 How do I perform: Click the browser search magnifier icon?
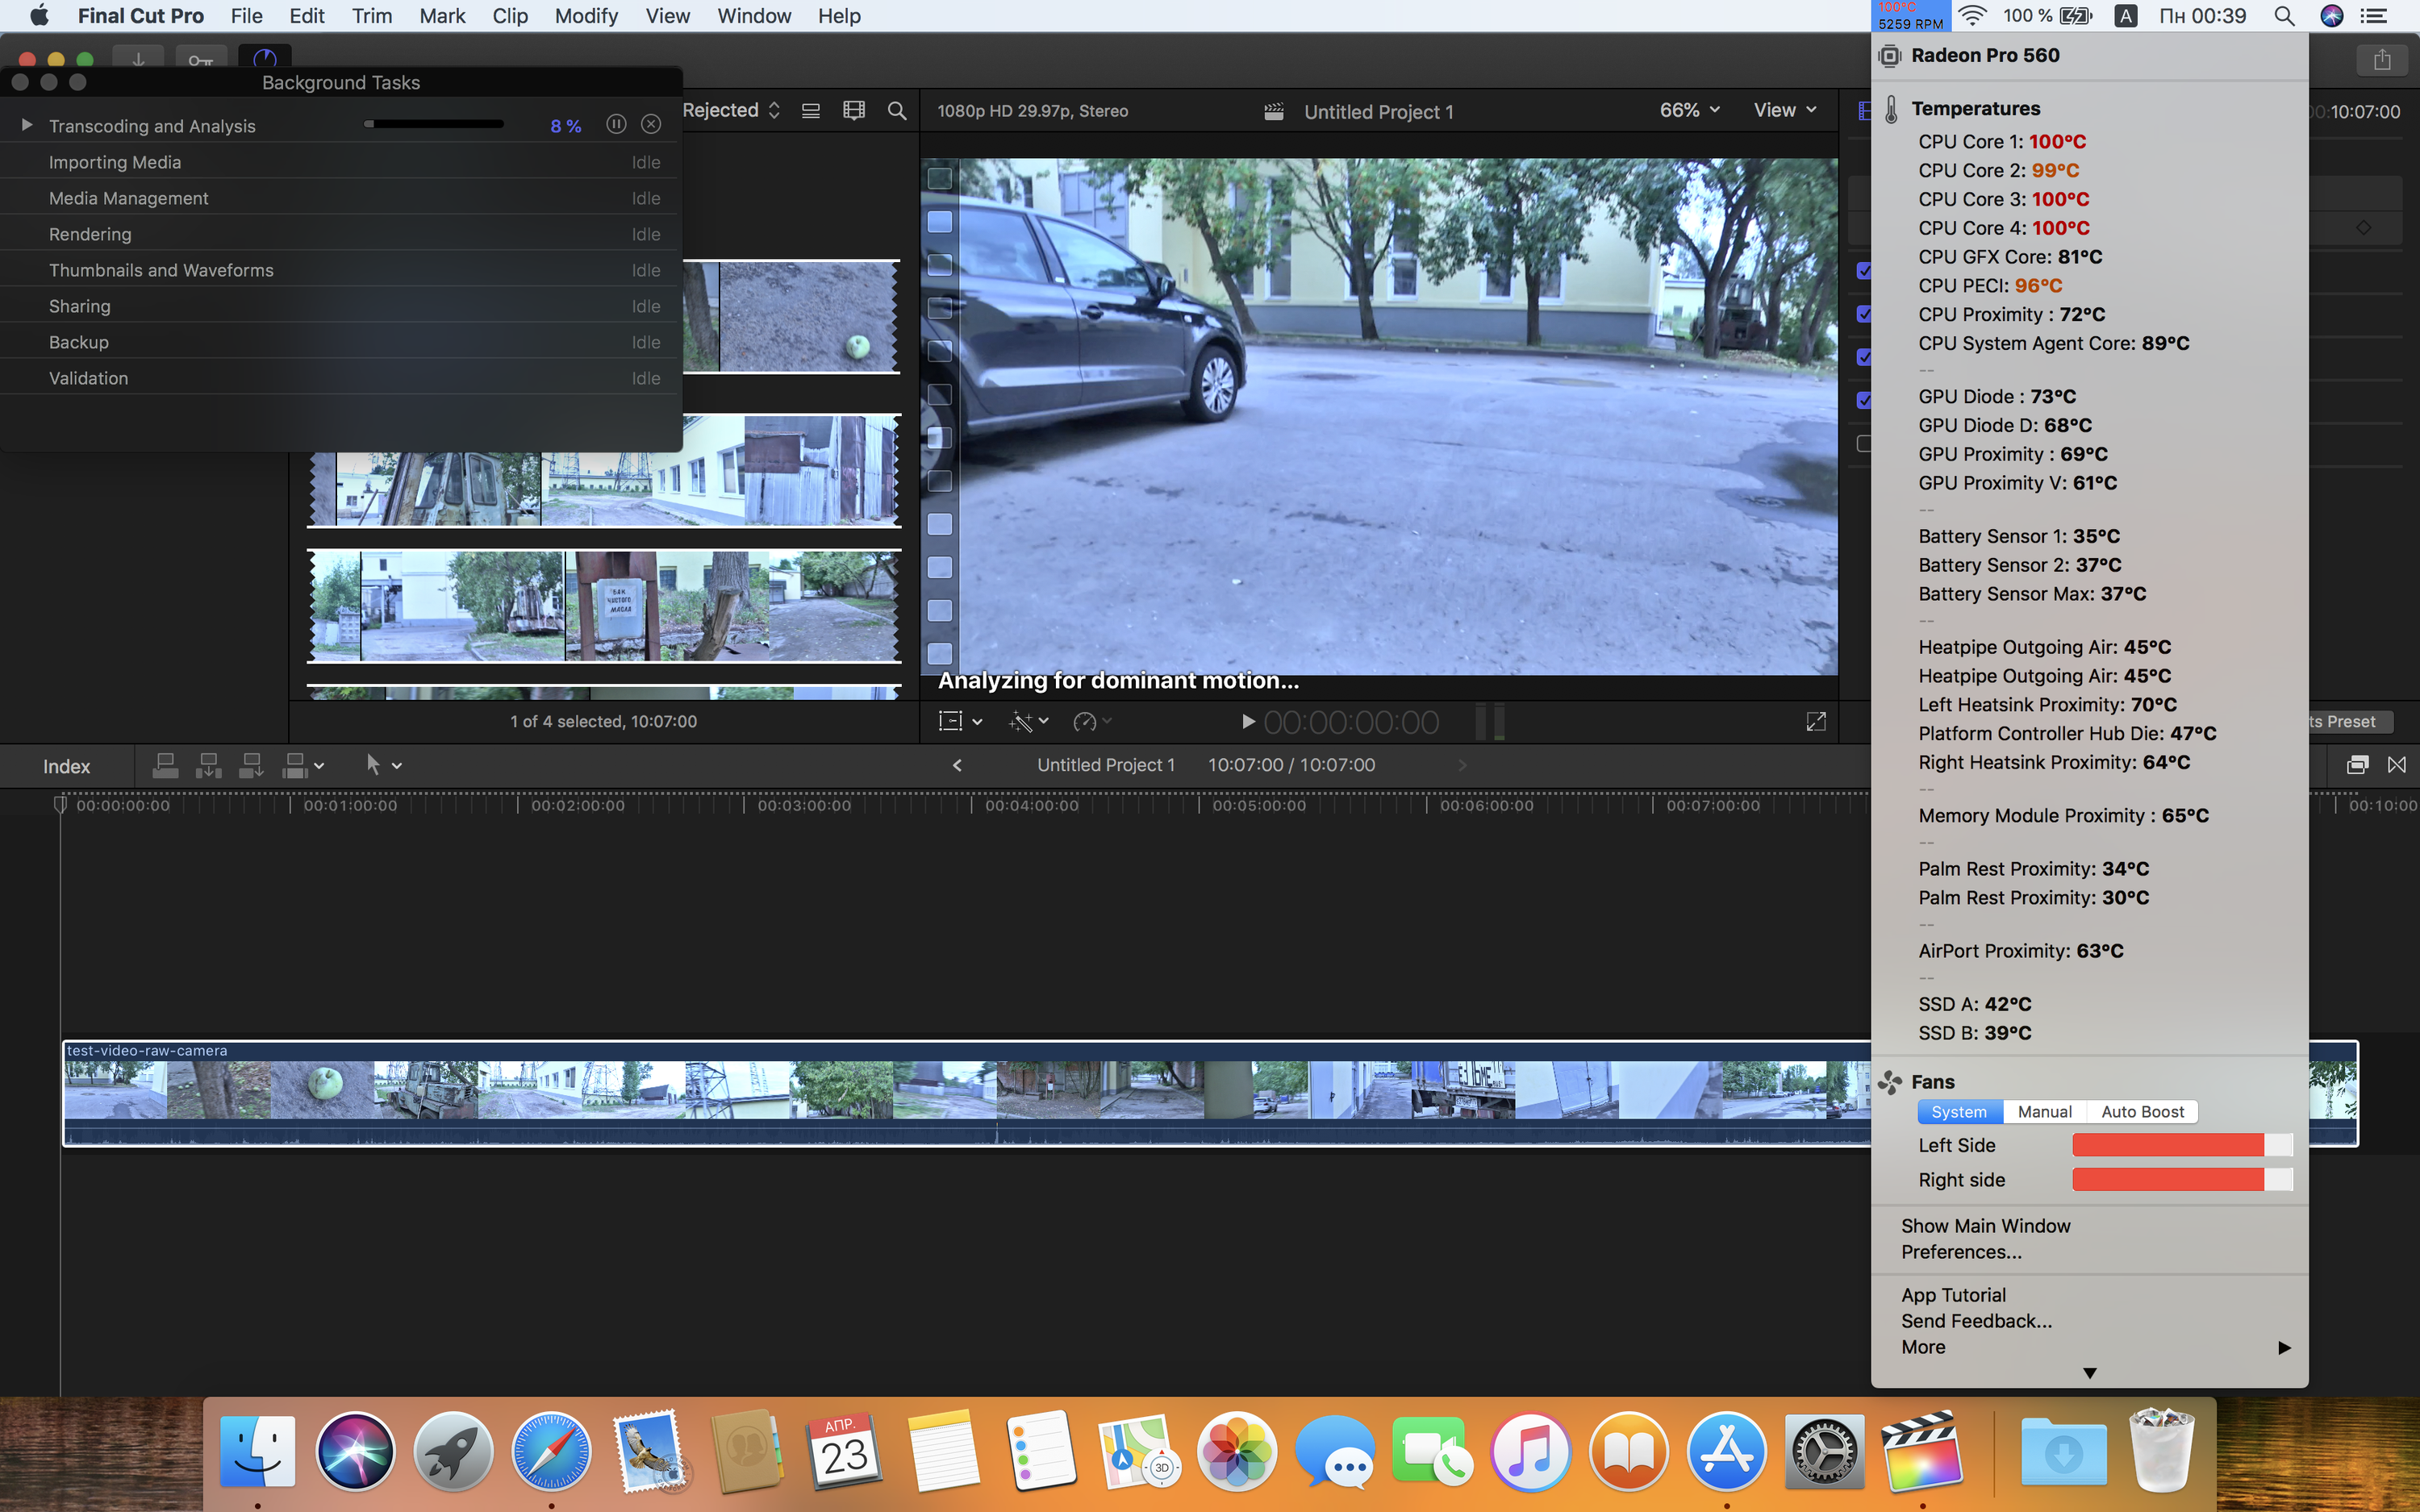pos(897,111)
